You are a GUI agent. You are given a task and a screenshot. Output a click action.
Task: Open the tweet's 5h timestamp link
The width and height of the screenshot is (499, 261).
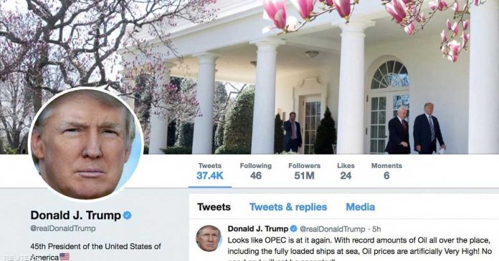(376, 229)
